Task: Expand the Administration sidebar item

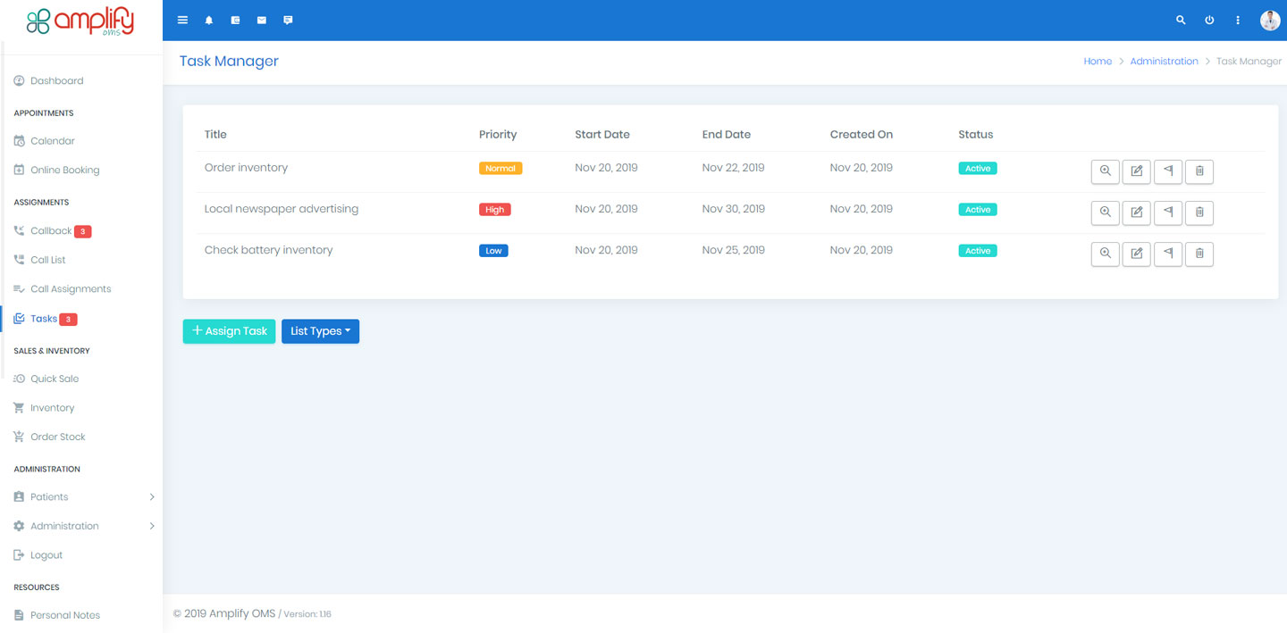Action: coord(63,526)
